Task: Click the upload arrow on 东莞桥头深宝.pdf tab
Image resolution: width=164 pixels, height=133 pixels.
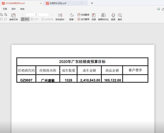Action: [x=81, y=3]
